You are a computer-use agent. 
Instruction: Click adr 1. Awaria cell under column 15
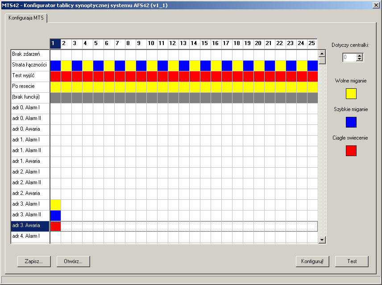click(x=206, y=162)
